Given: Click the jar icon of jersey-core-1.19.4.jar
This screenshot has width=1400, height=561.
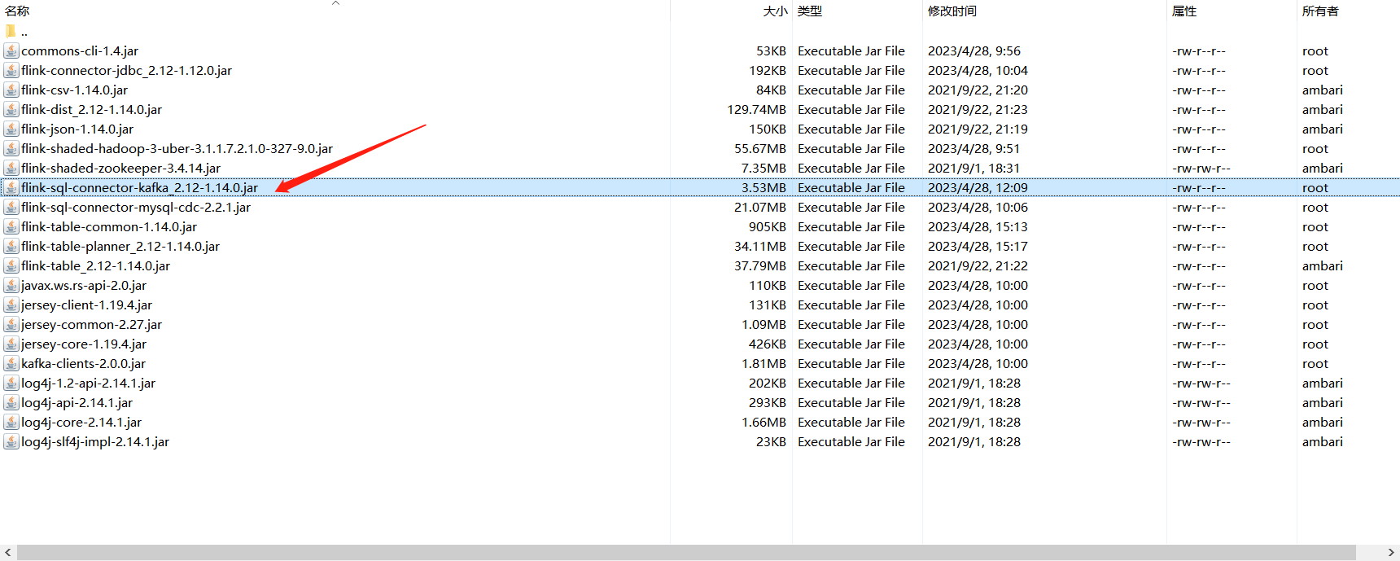Looking at the screenshot, I should click(11, 344).
